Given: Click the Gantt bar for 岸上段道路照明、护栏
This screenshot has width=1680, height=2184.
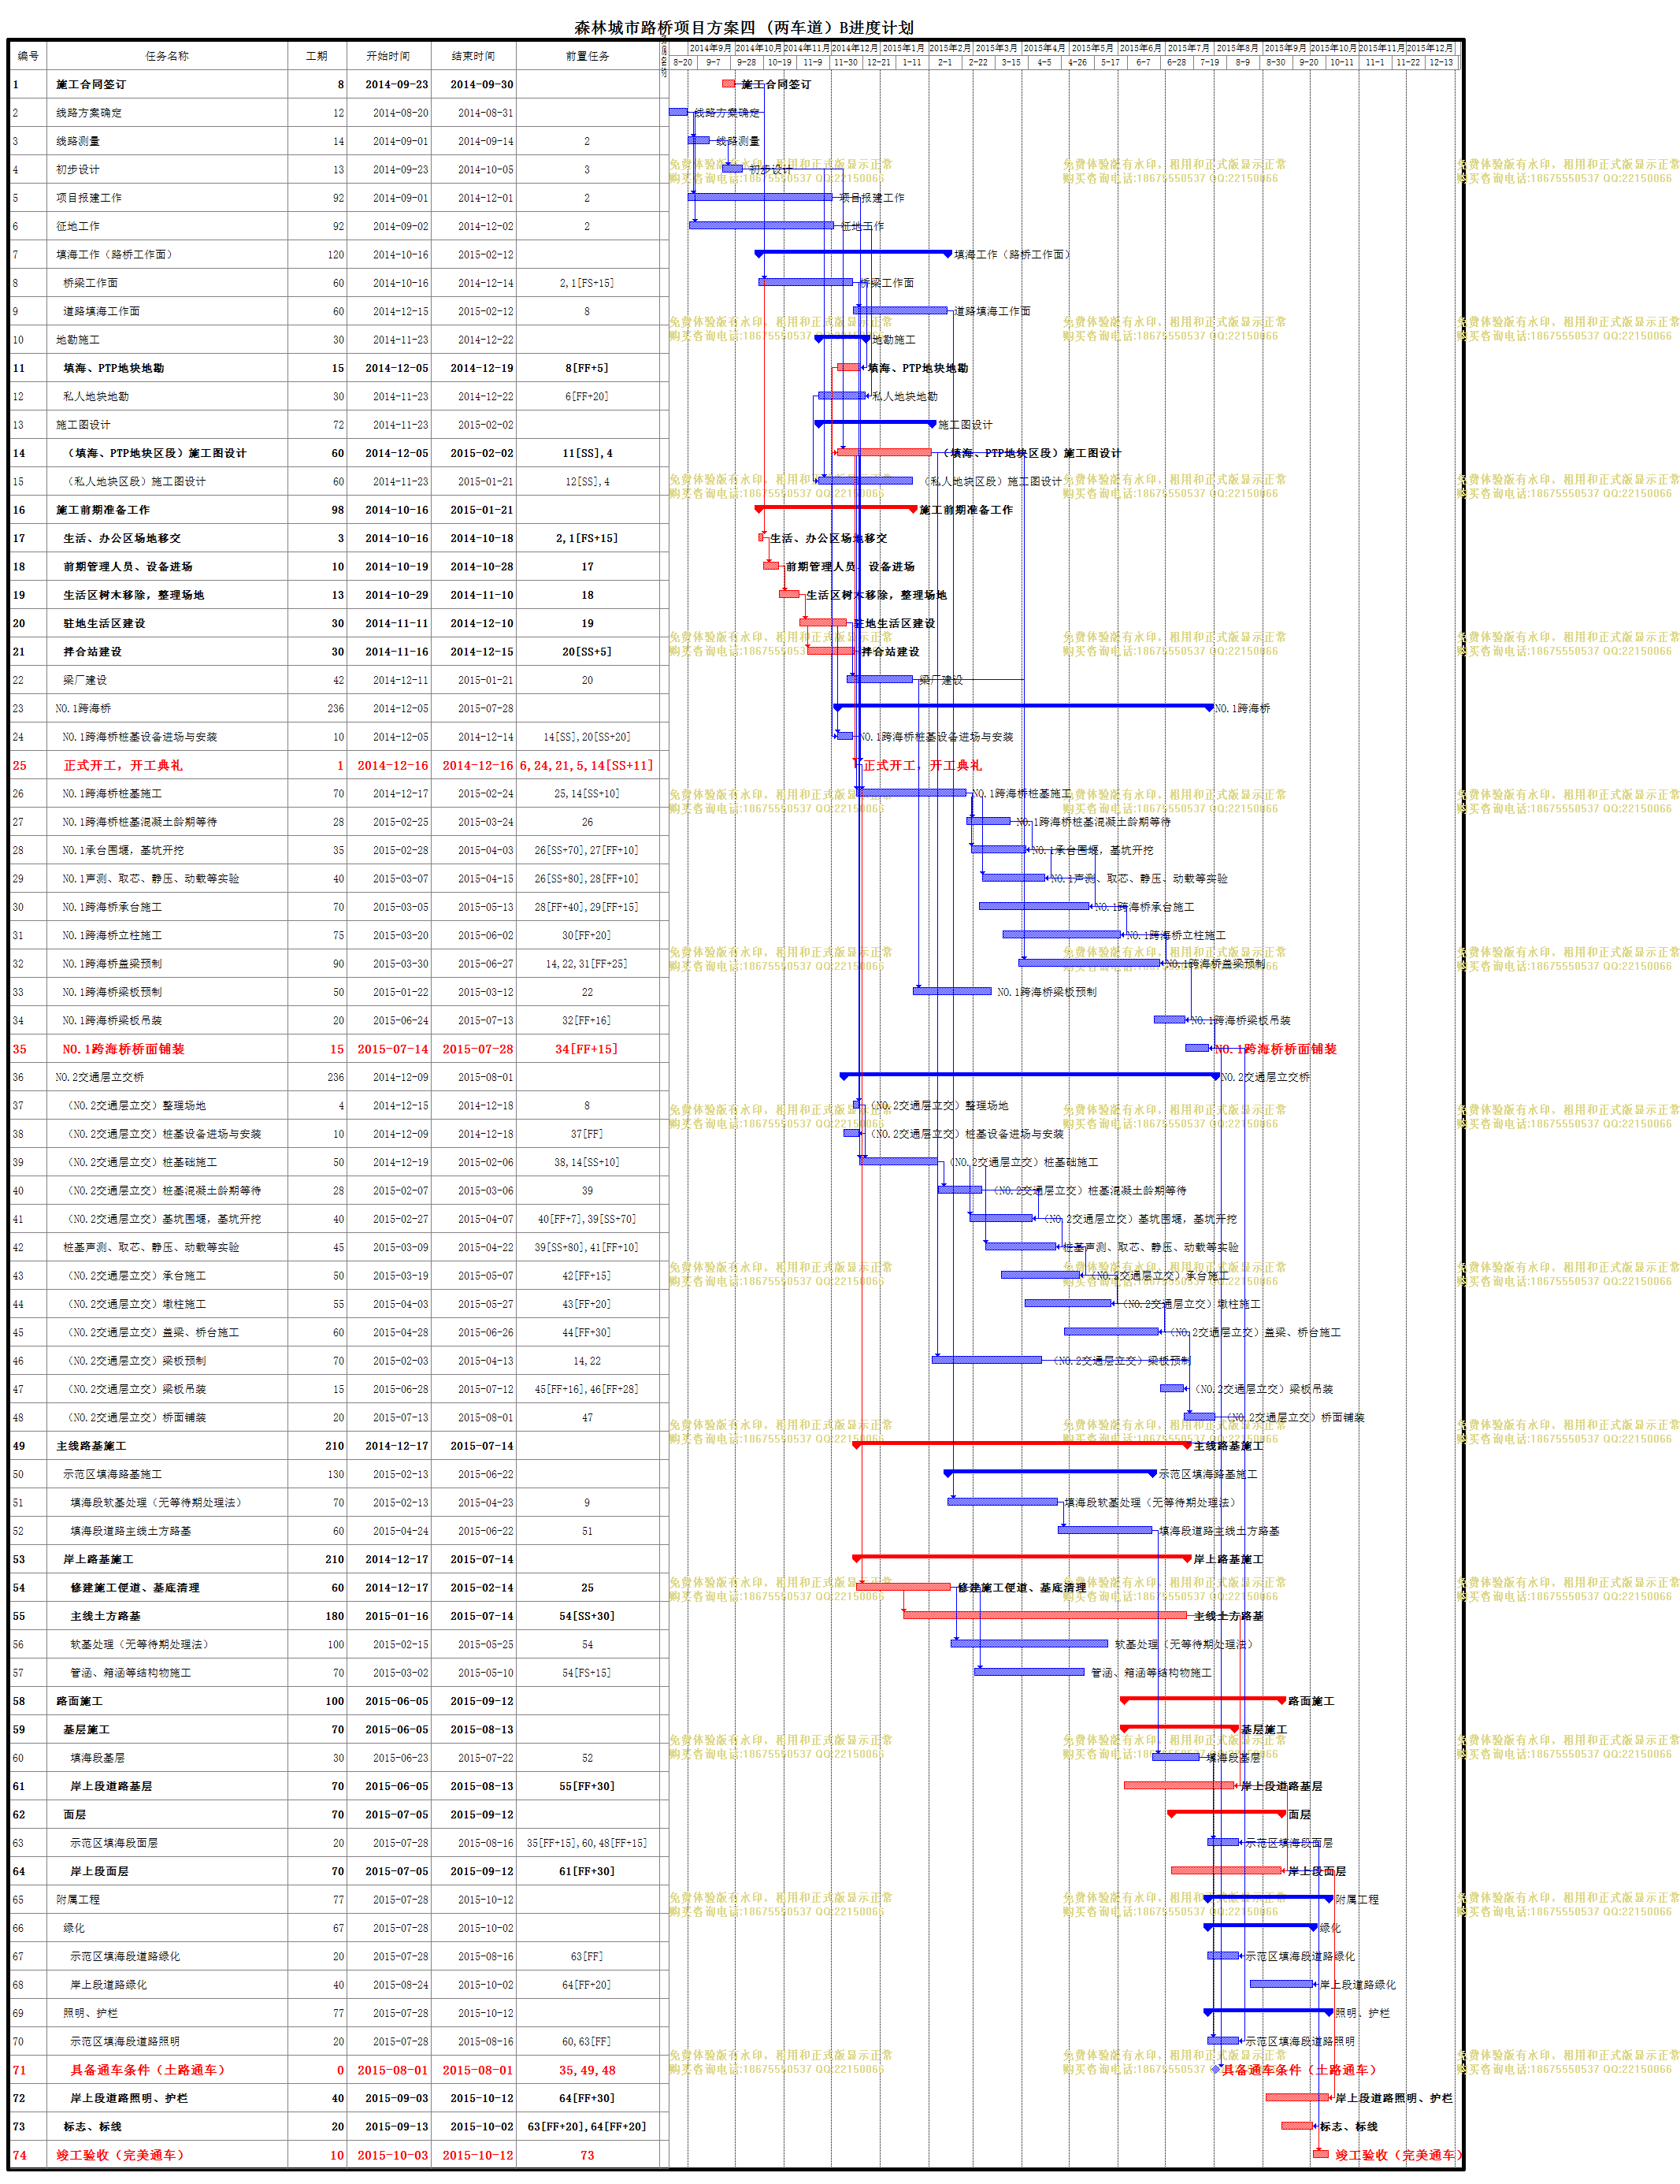Looking at the screenshot, I should coord(1297,2097).
